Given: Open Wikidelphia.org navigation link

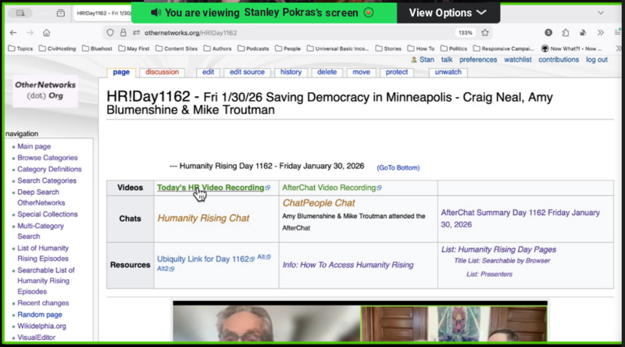Looking at the screenshot, I should 41,326.
